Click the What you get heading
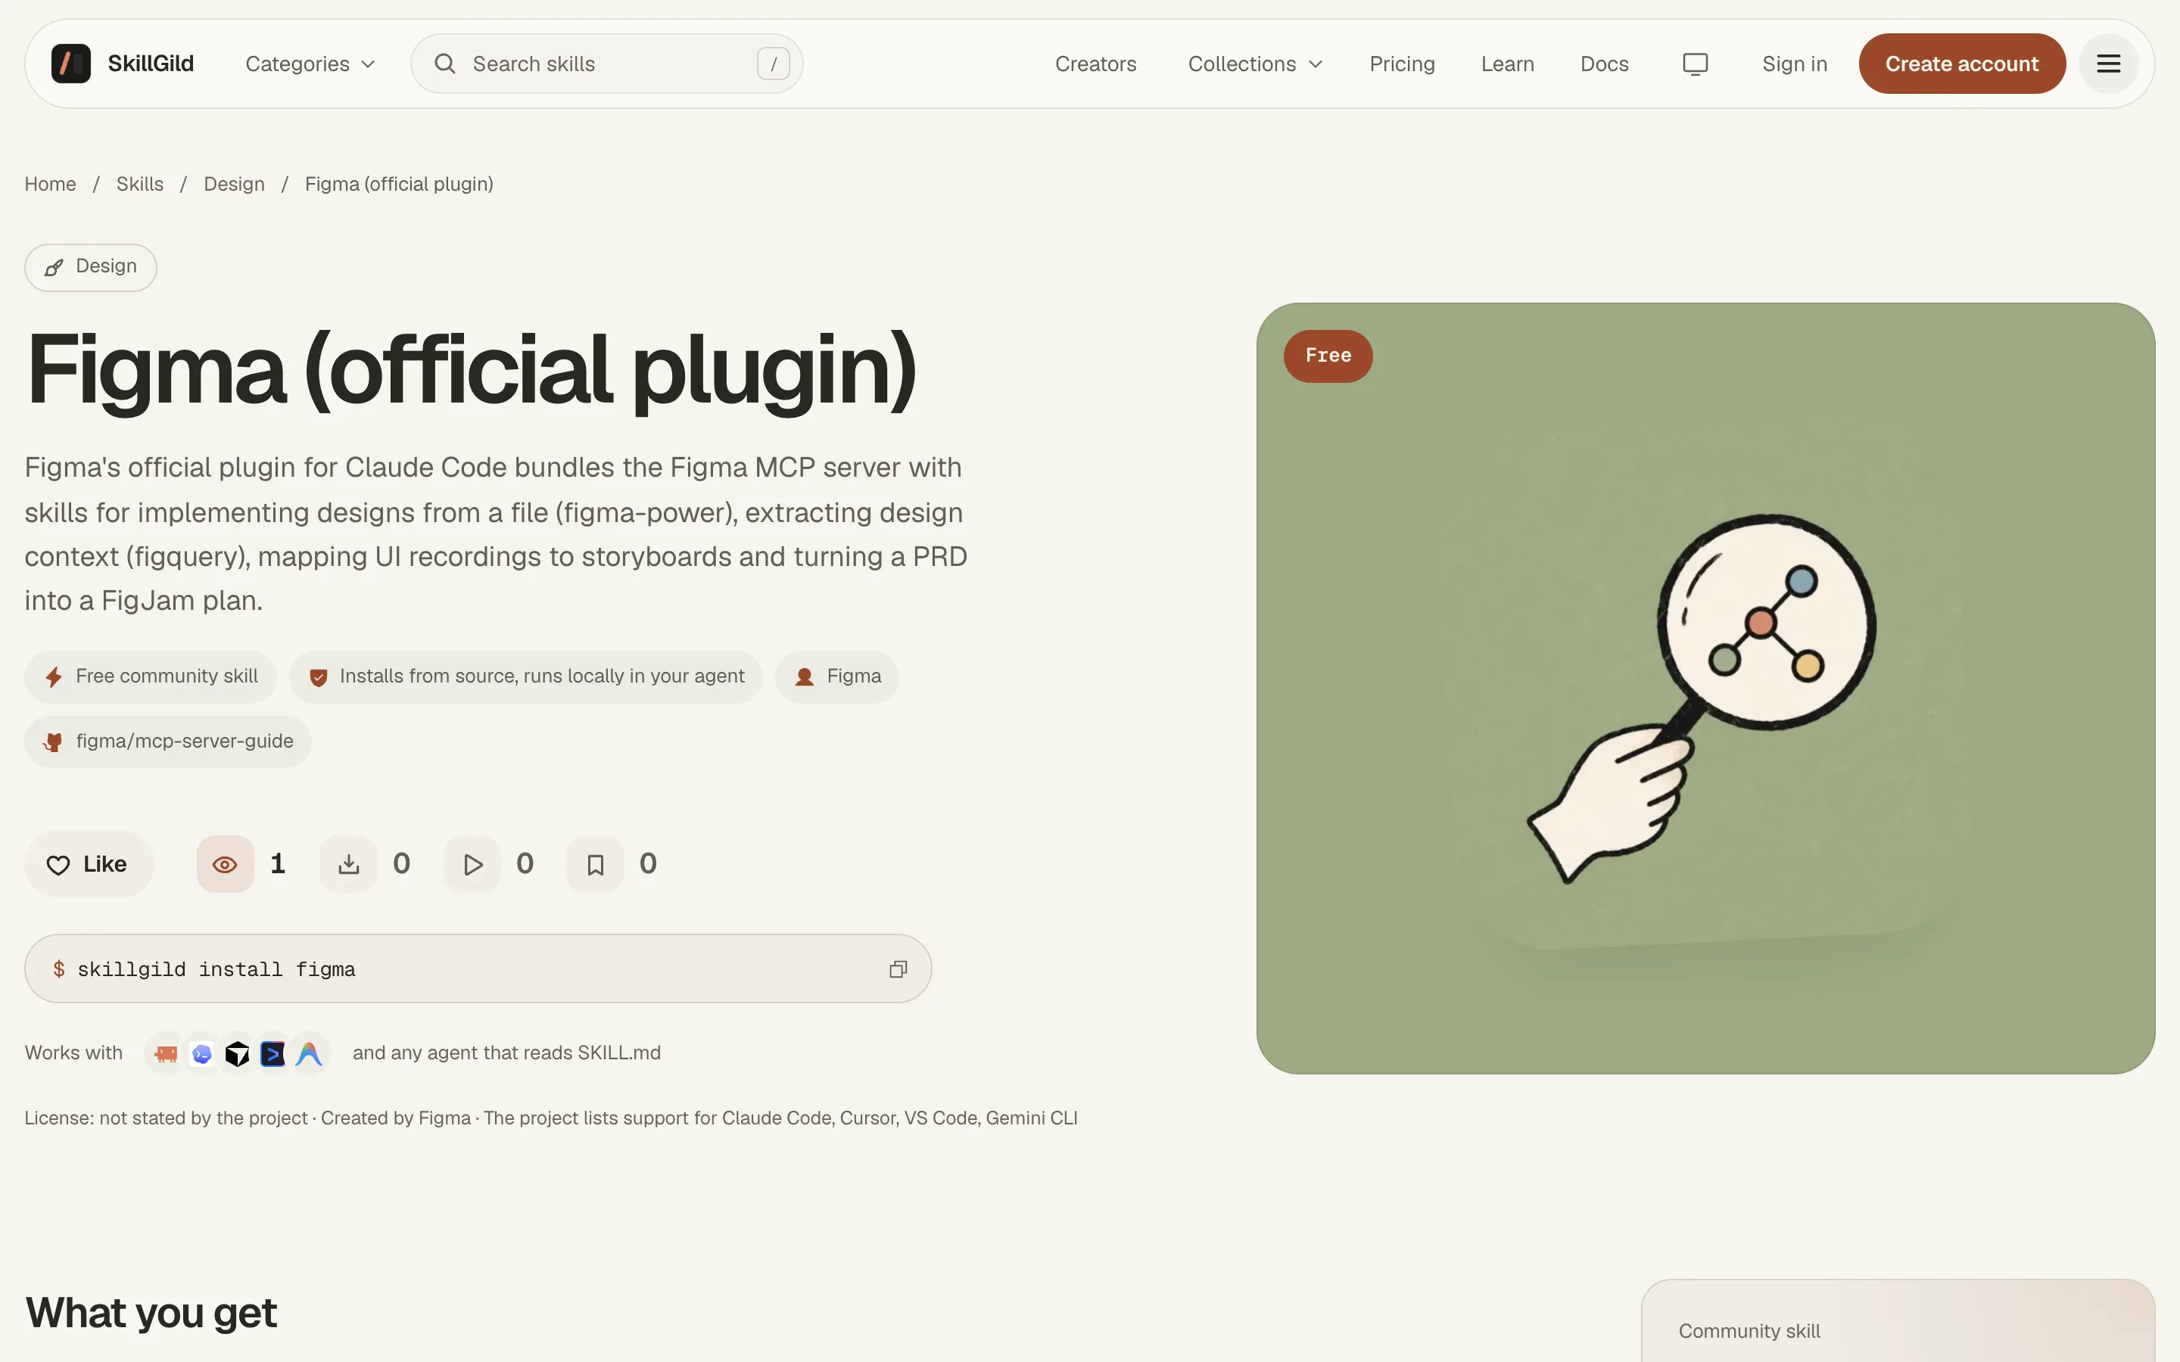The width and height of the screenshot is (2180, 1362). point(151,1314)
